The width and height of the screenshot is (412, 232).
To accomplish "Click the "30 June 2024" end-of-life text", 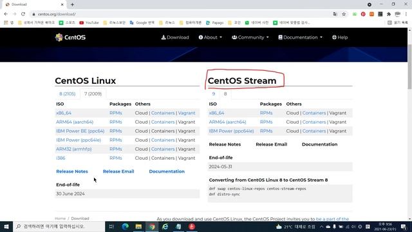I will [70, 194].
